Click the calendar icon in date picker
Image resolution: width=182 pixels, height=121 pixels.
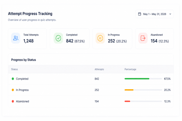(x=140, y=14)
